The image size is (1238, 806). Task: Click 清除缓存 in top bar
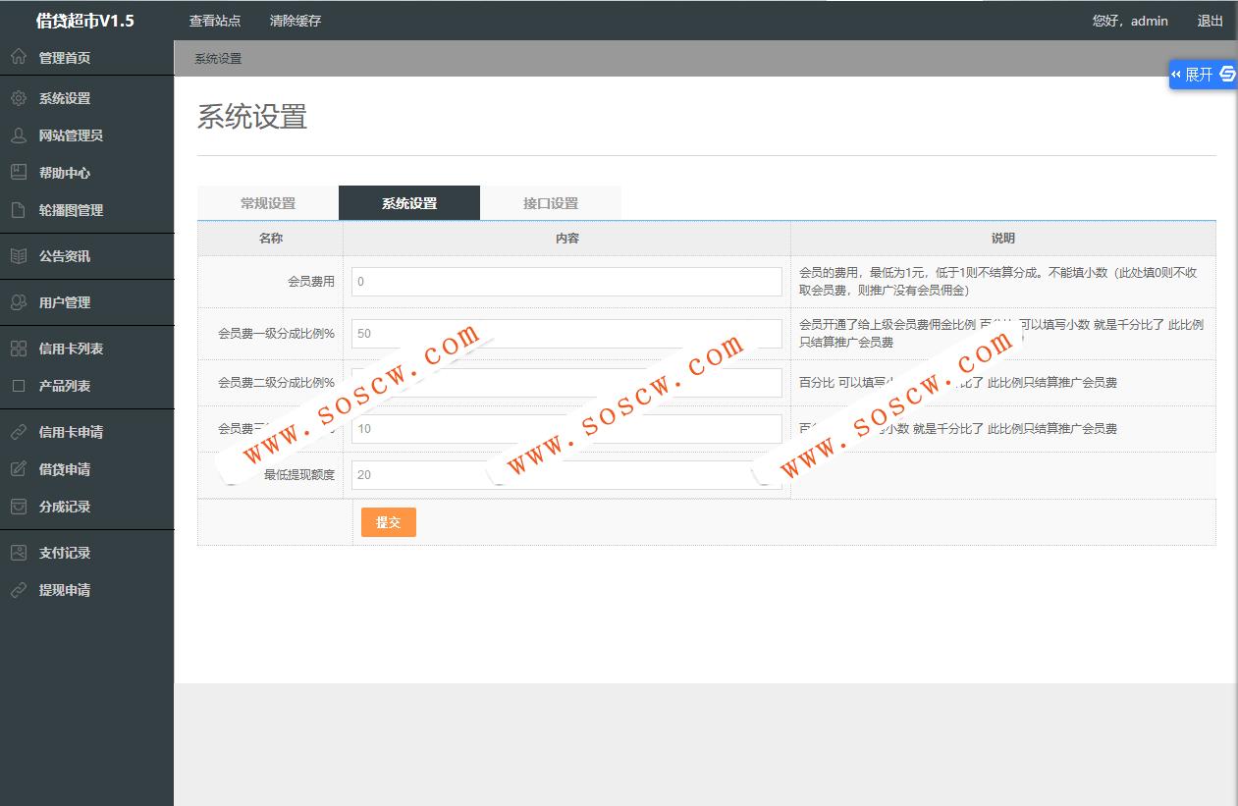295,21
